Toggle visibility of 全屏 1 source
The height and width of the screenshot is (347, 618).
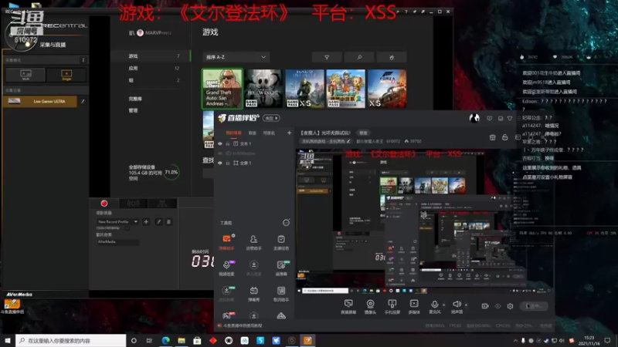220,163
